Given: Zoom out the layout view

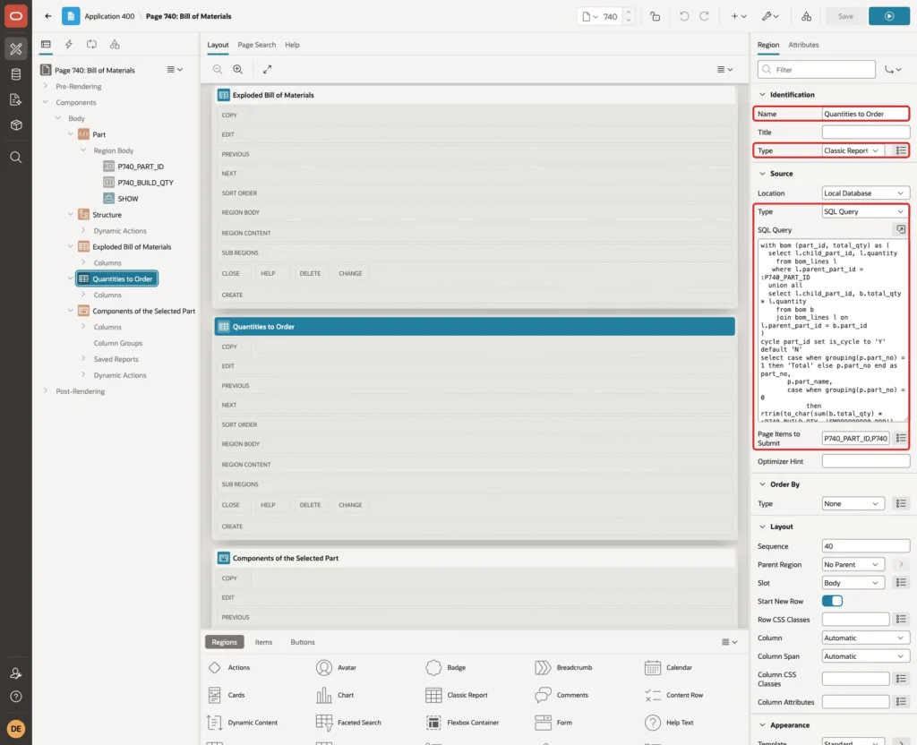Looking at the screenshot, I should [x=218, y=70].
